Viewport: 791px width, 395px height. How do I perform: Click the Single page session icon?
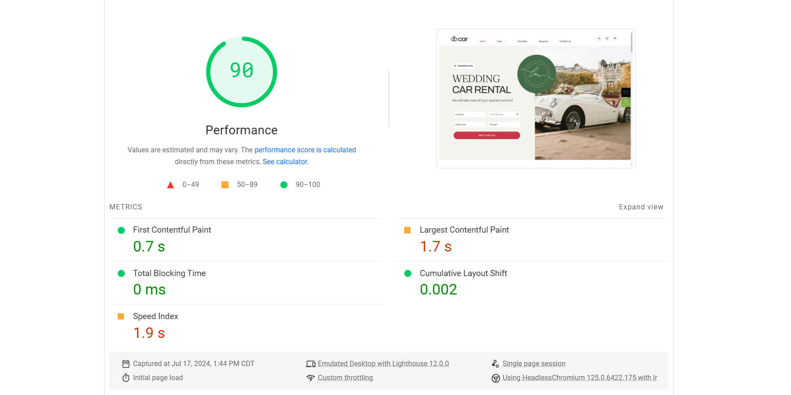point(496,363)
